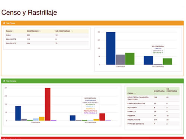Select the PIZZERIA row in canales table
Screen dimensions: 186x139
click(153, 116)
